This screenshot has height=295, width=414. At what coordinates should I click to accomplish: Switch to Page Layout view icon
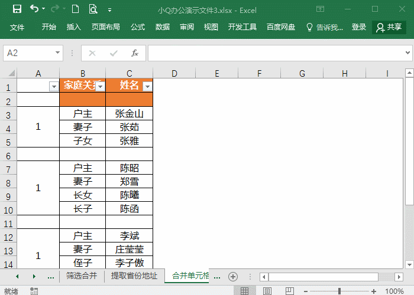coord(267,291)
